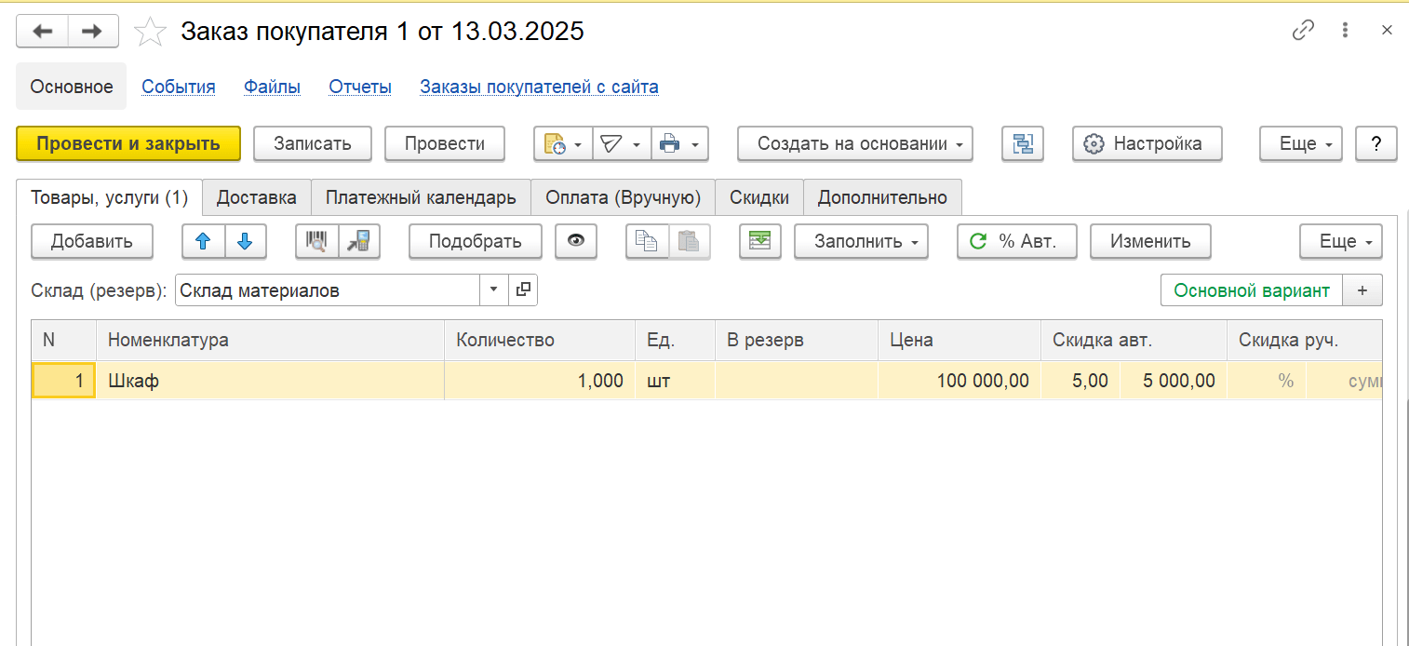The width and height of the screenshot is (1409, 646).
Task: Open the Платежный календарь tab
Action: 421,197
